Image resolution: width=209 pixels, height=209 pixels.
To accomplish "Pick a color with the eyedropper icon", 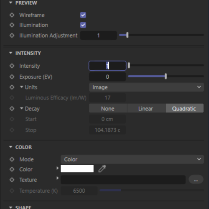I will pos(102,169).
